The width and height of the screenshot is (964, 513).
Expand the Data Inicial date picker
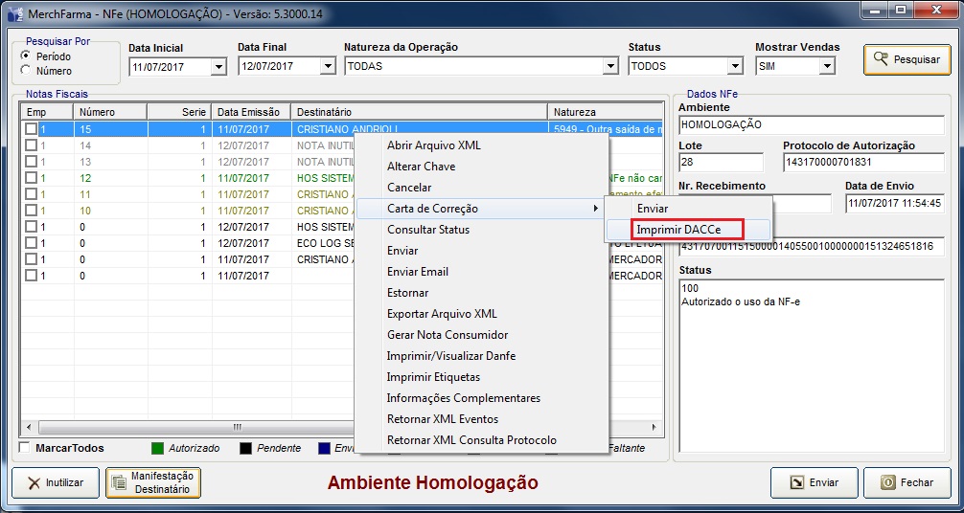pos(218,67)
